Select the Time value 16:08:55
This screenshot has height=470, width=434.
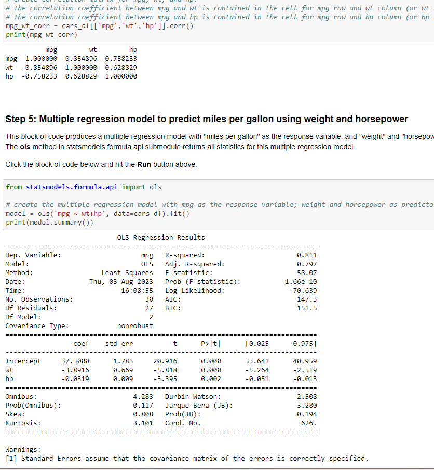click(x=137, y=291)
